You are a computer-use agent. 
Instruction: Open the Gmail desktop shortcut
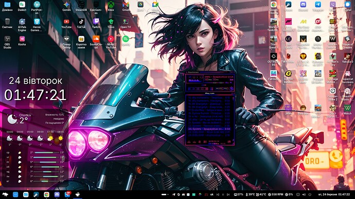(x=126, y=6)
